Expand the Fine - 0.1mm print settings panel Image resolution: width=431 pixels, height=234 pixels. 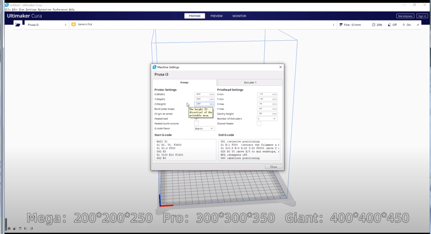pos(379,25)
